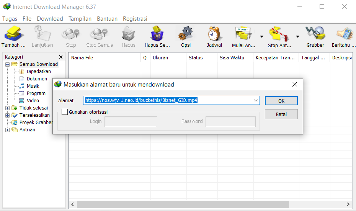Click the Stop Semua toolbar icon

pyautogui.click(x=99, y=34)
